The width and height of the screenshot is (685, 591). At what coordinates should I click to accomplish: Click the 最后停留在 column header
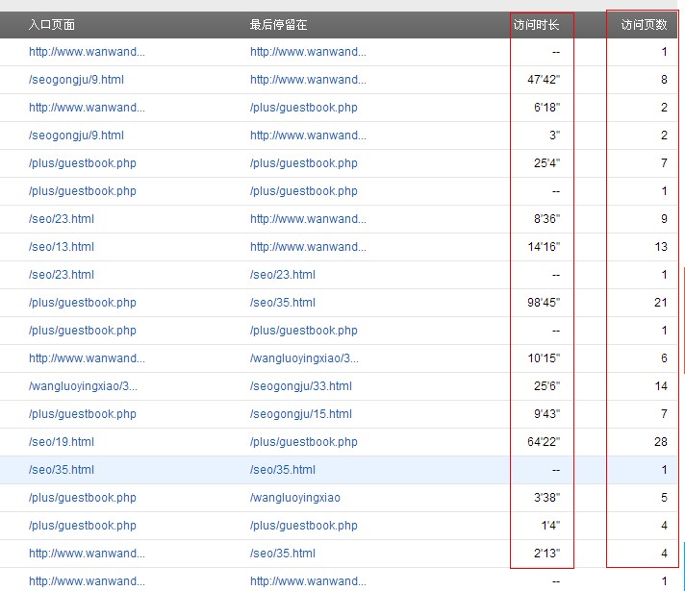click(278, 24)
